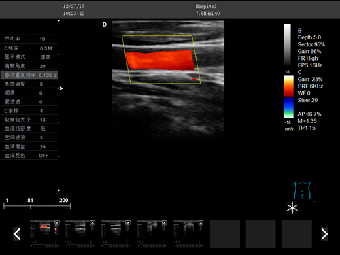Image resolution: width=340 pixels, height=255 pixels.
Task: Go to previous thumbnails with left arrow
Action: click(x=17, y=234)
